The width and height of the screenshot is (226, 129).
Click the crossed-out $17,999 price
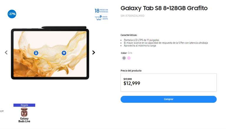127,79
